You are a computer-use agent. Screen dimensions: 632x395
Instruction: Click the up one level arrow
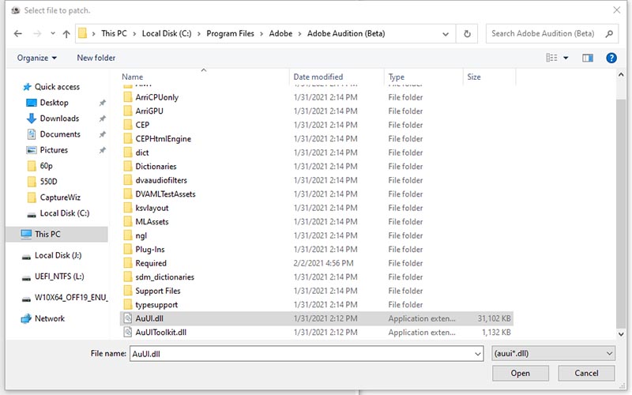[x=66, y=34]
